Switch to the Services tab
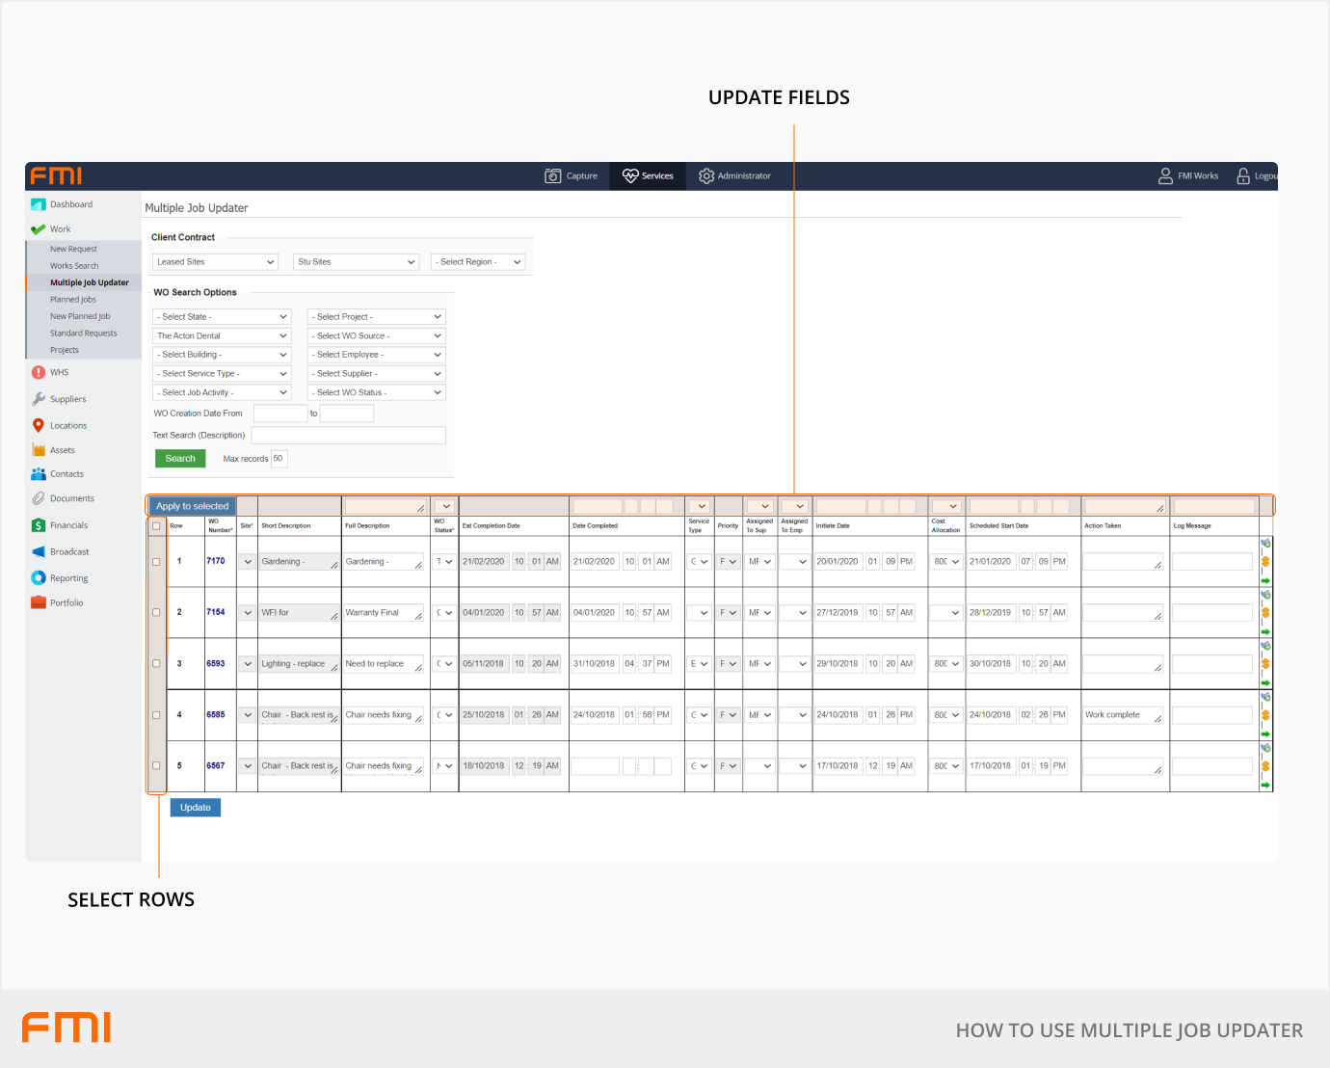1330x1068 pixels. [x=648, y=176]
